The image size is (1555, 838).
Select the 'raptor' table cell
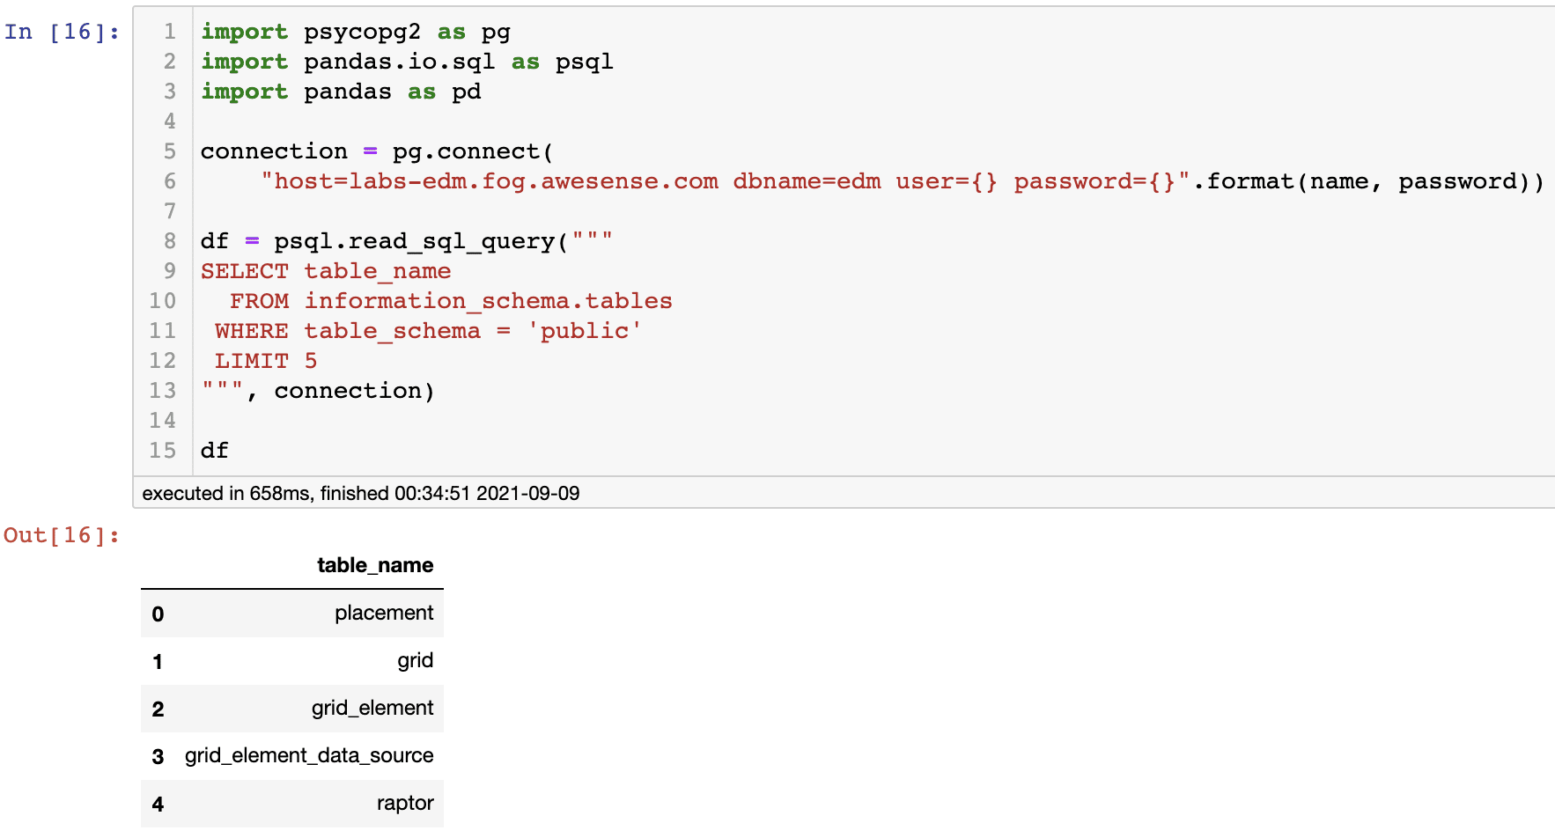point(405,803)
